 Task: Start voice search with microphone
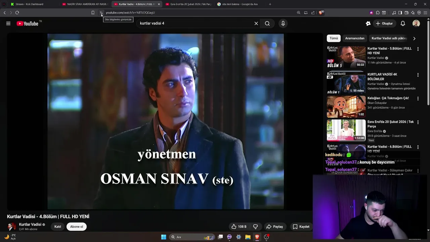(x=283, y=24)
